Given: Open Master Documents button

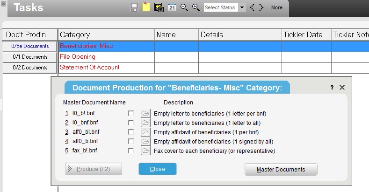Looking at the screenshot, I should (x=281, y=170).
